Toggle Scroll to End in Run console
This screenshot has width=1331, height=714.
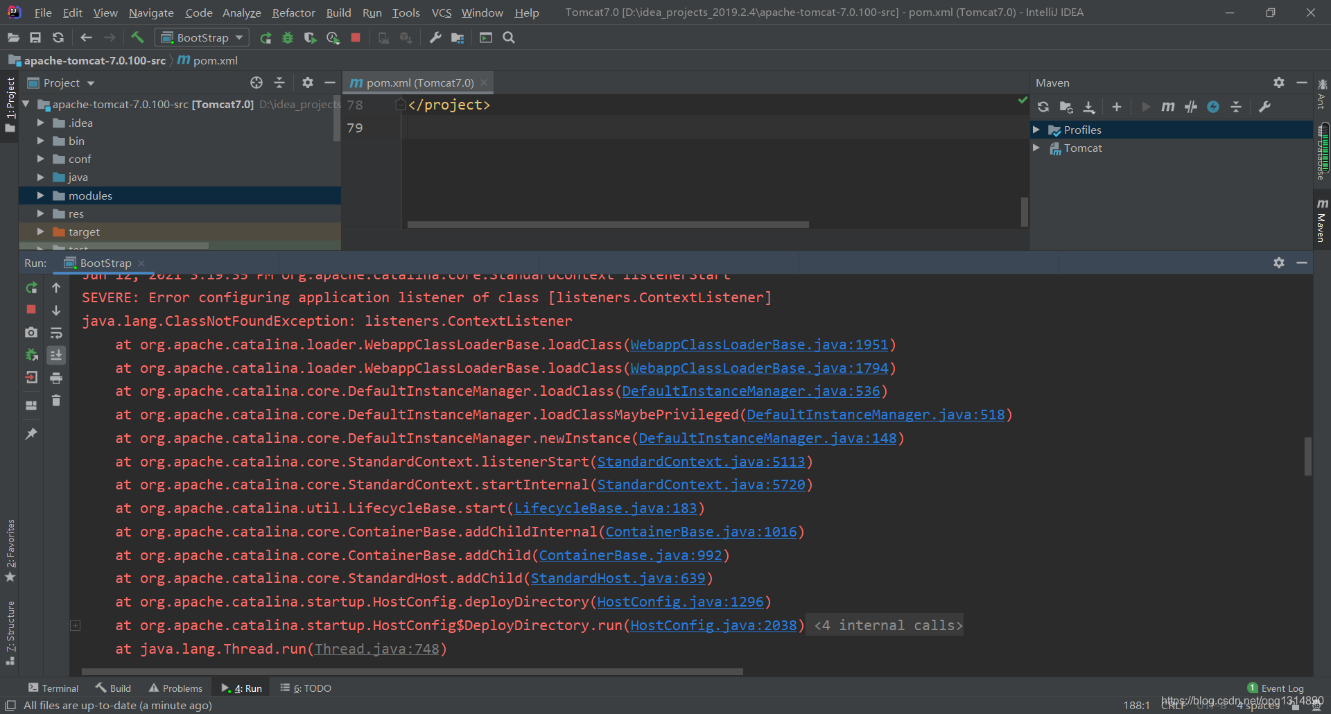[x=56, y=355]
